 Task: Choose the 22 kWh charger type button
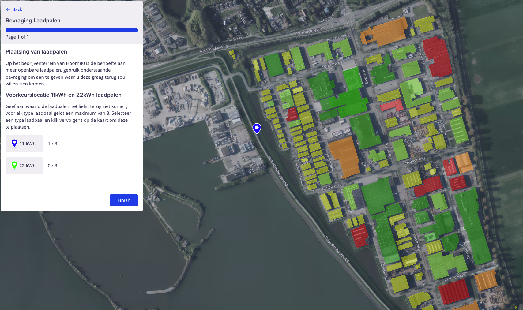pos(24,166)
